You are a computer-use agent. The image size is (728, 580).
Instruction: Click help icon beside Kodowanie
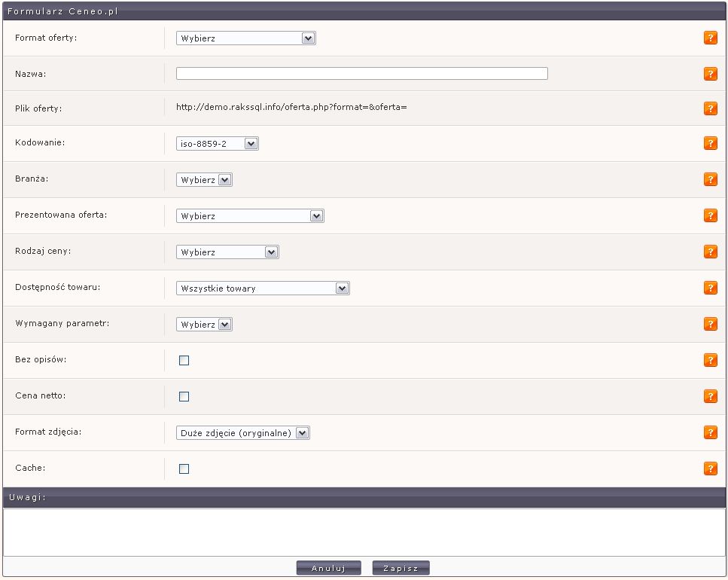(x=710, y=143)
